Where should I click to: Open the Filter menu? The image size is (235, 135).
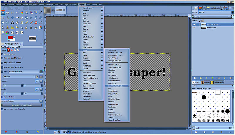(x=56, y=5)
